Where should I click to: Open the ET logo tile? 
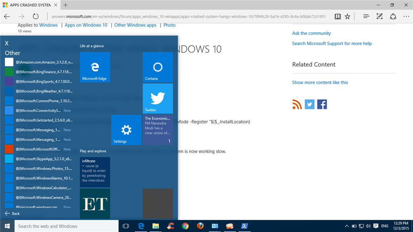point(95,203)
